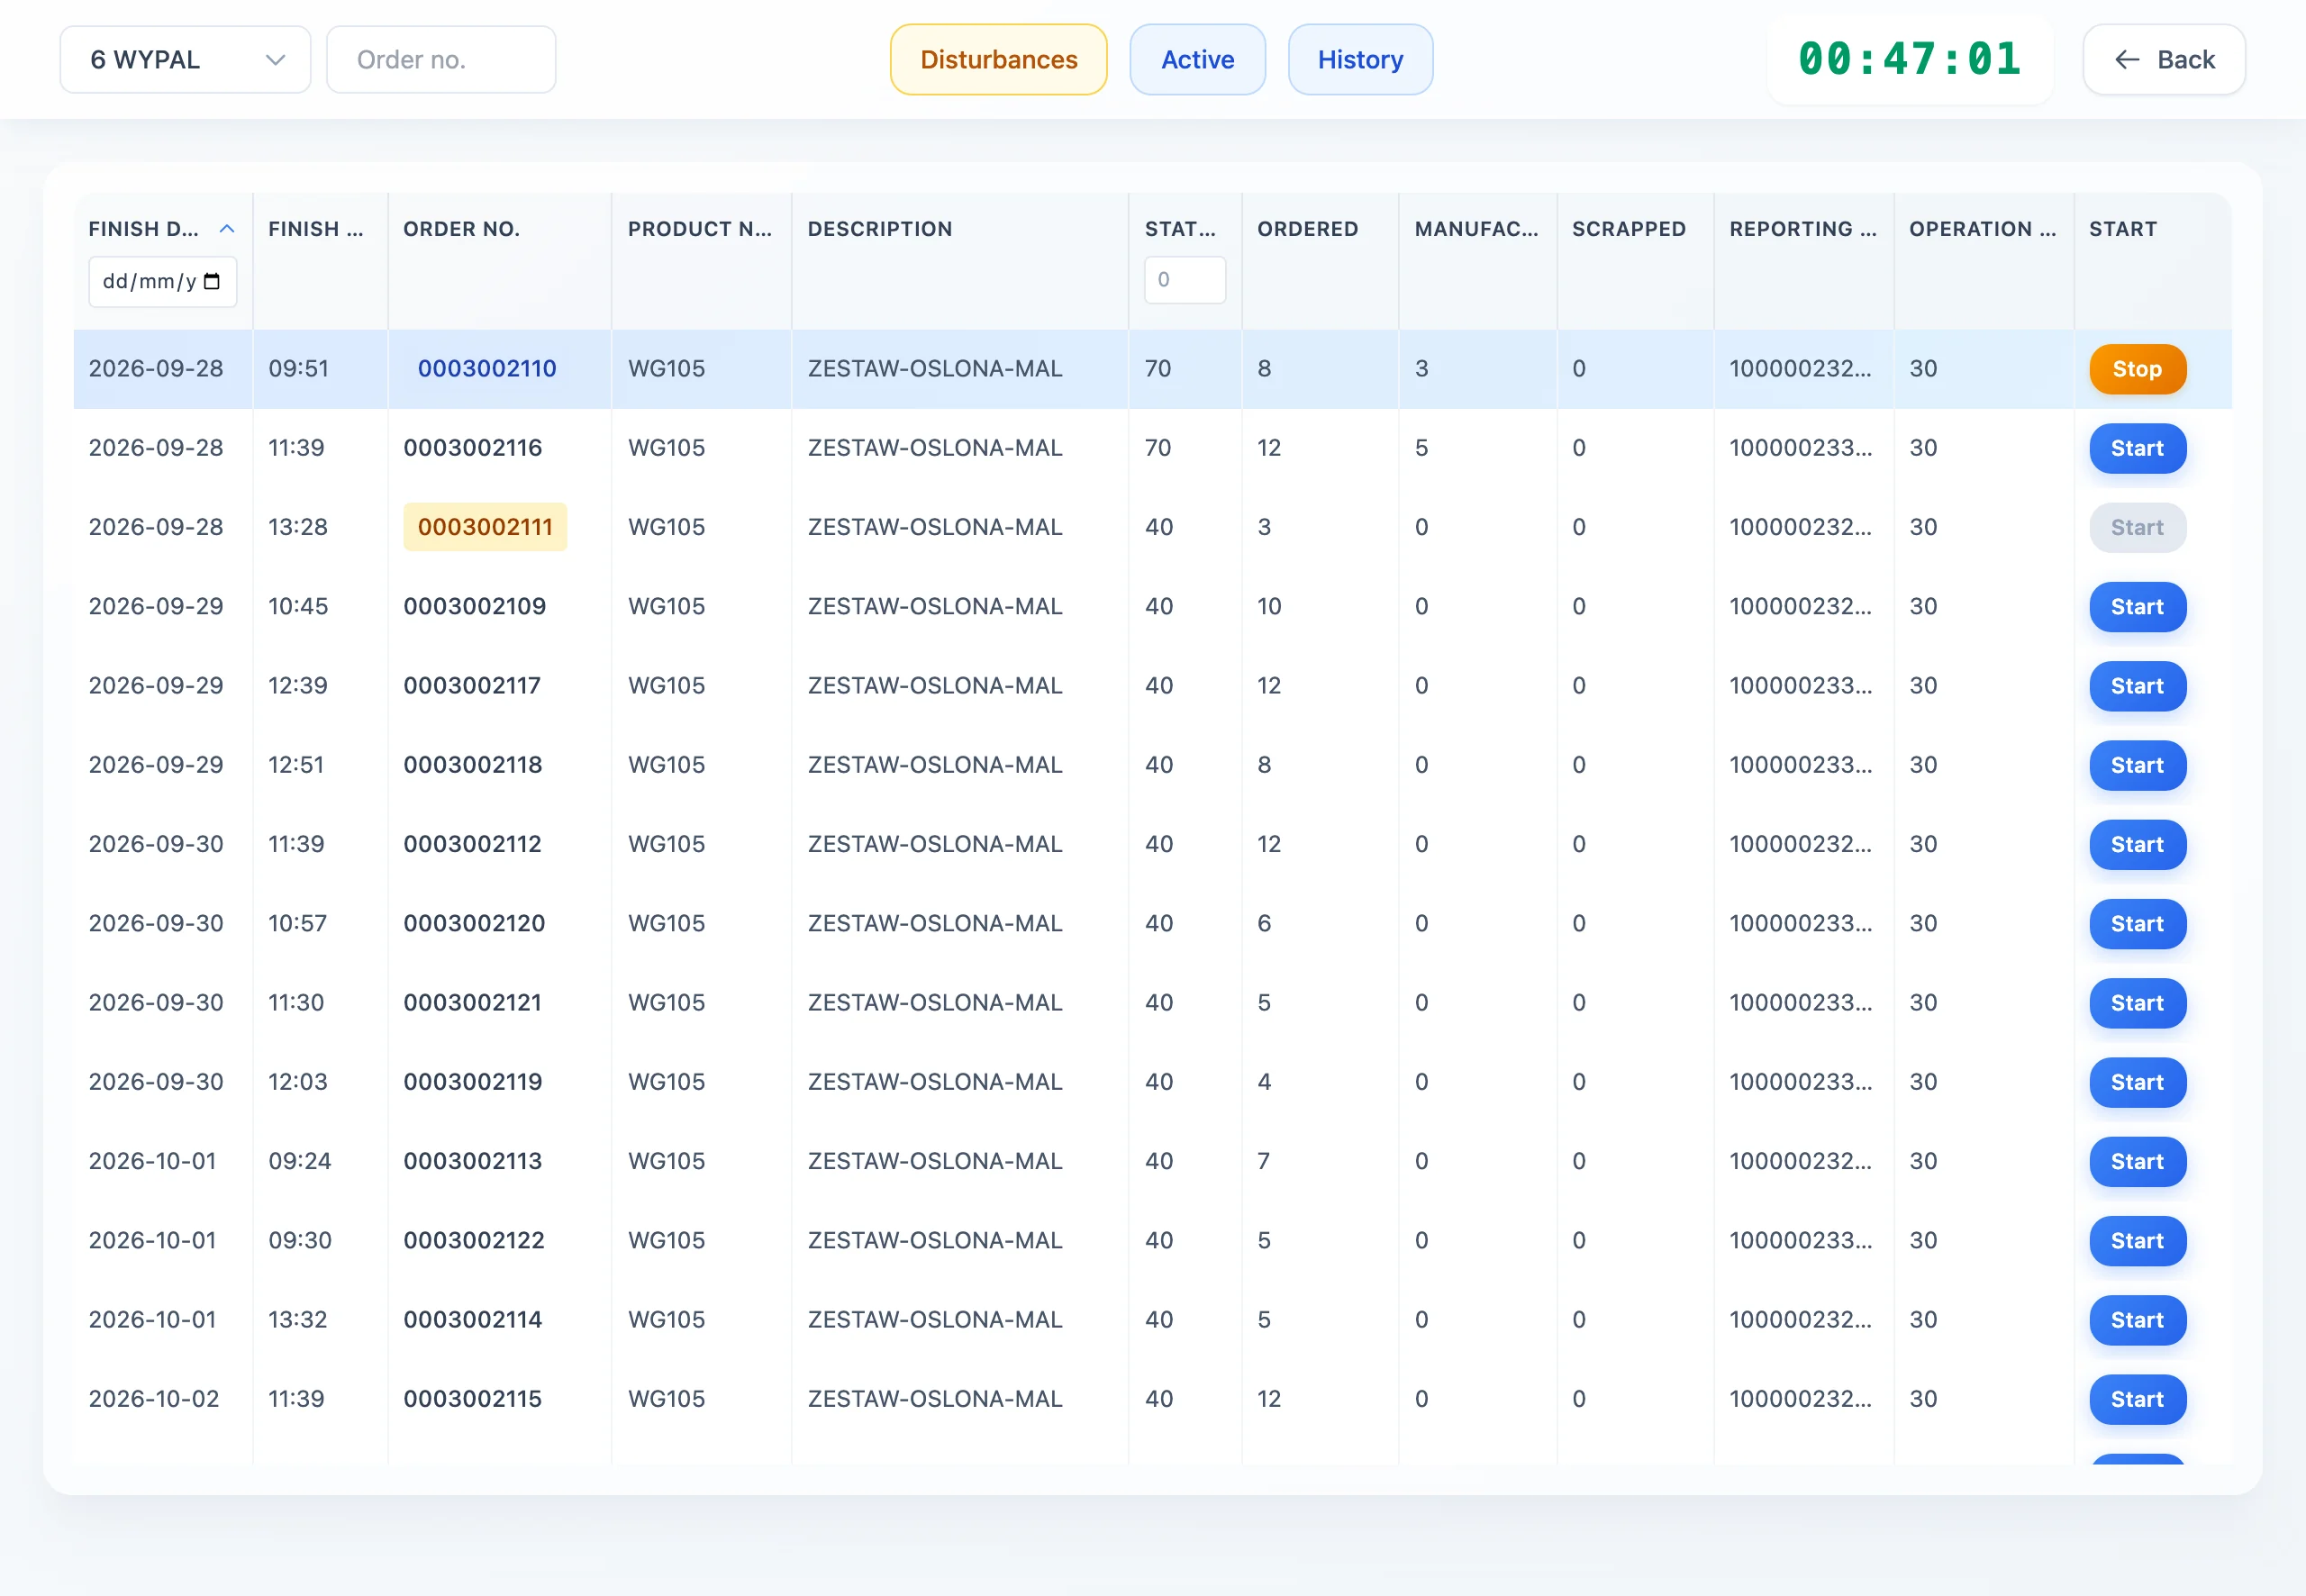Start order 0003002119
Image resolution: width=2306 pixels, height=1596 pixels.
pyautogui.click(x=2137, y=1082)
